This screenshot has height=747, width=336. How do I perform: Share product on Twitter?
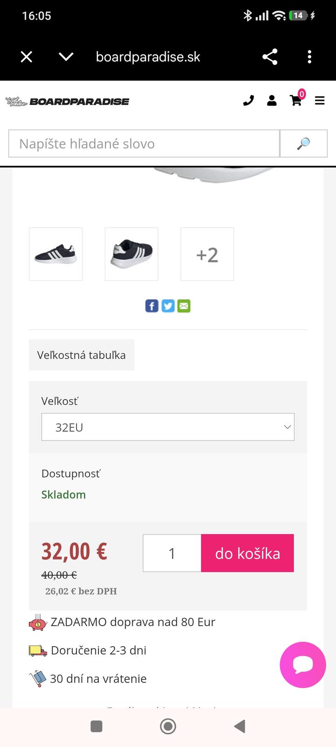[168, 306]
